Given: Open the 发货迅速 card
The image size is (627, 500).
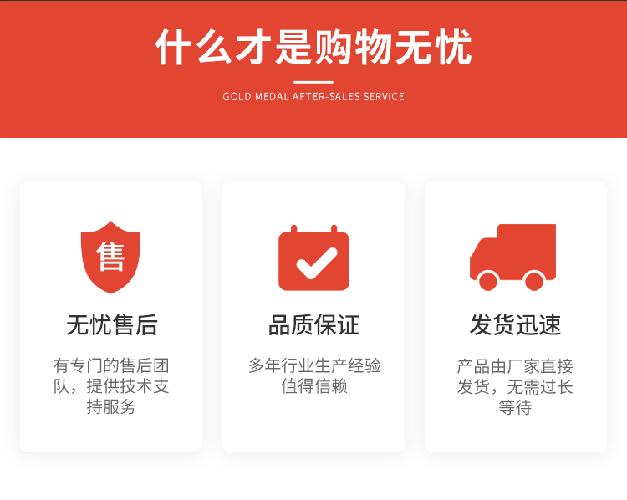Looking at the screenshot, I should (516, 317).
